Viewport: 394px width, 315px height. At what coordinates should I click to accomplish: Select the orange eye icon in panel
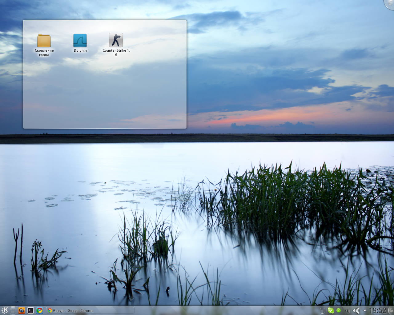pyautogui.click(x=22, y=310)
